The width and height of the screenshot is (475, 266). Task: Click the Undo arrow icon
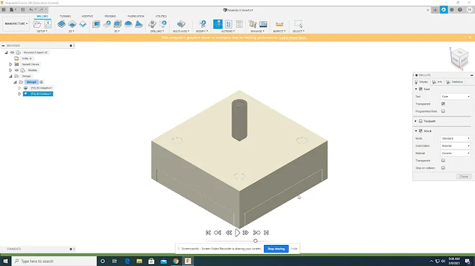tap(31, 10)
